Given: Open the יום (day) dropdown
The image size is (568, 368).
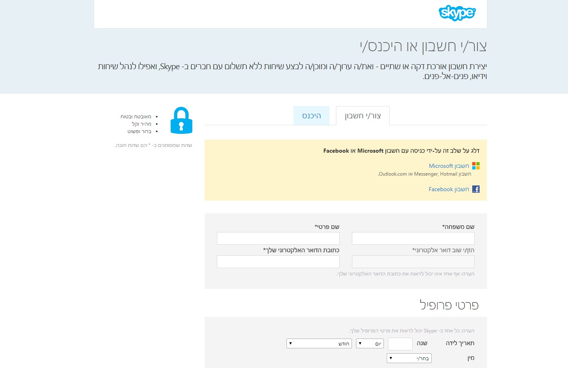Looking at the screenshot, I should pyautogui.click(x=370, y=343).
